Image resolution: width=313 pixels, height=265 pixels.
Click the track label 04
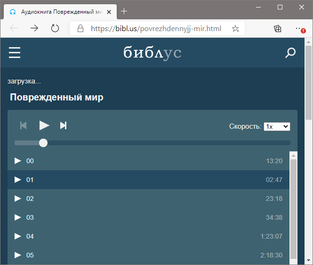[x=30, y=236]
